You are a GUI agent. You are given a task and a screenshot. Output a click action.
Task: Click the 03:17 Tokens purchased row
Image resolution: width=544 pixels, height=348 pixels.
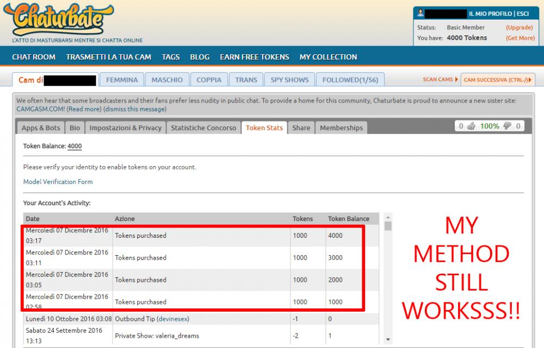pyautogui.click(x=201, y=236)
